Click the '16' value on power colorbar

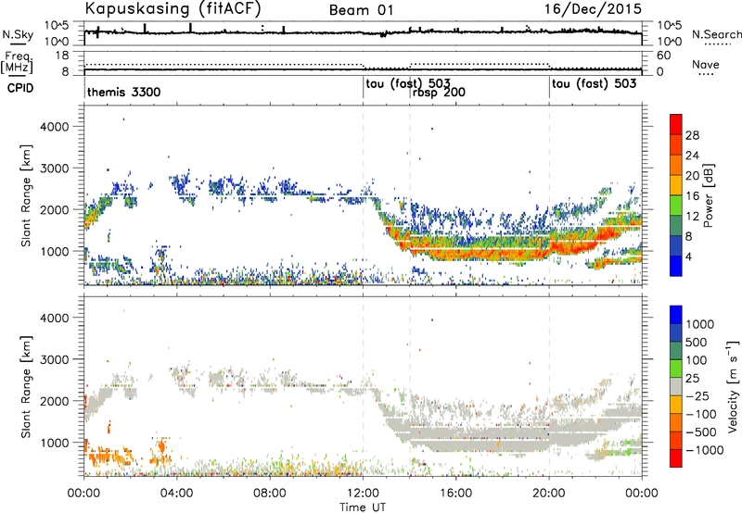(x=692, y=196)
